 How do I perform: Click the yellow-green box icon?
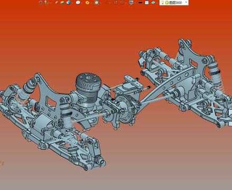[x=62, y=3]
